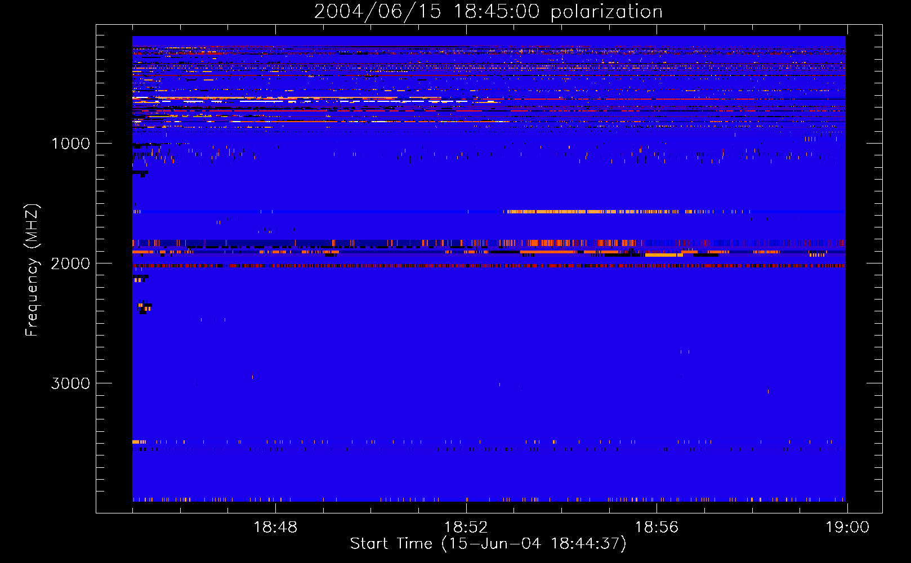
Task: Click the '3000' frequency axis label
Action: tap(70, 383)
